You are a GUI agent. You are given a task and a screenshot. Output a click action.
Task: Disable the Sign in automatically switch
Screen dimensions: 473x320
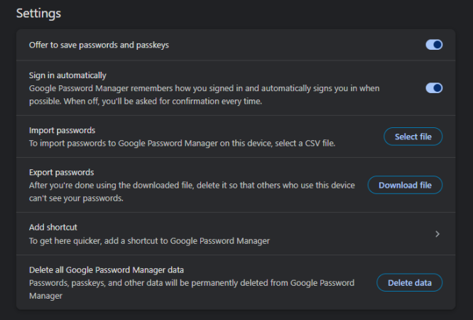[x=433, y=87]
